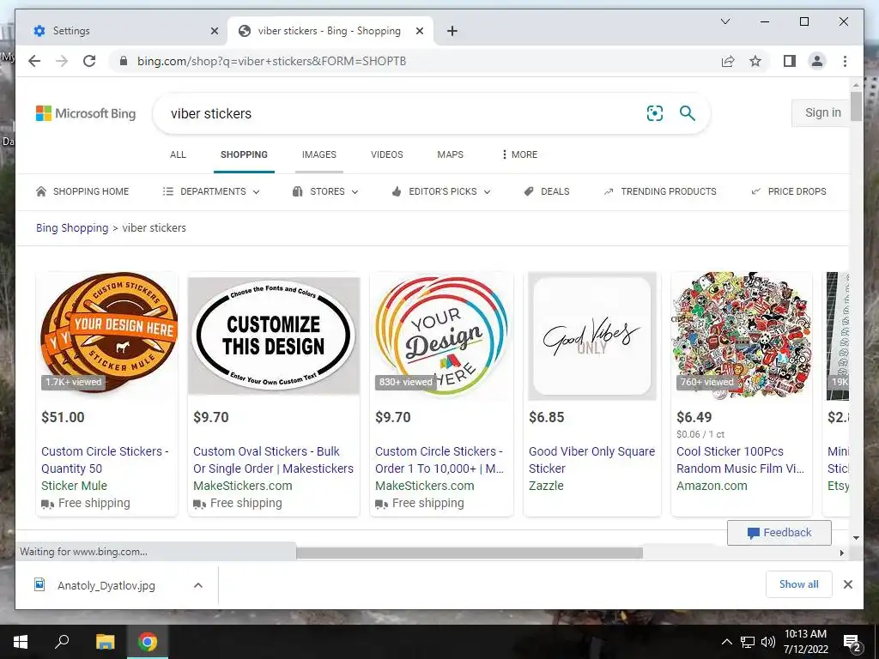
Task: Close the Settings tab
Action: click(x=214, y=31)
